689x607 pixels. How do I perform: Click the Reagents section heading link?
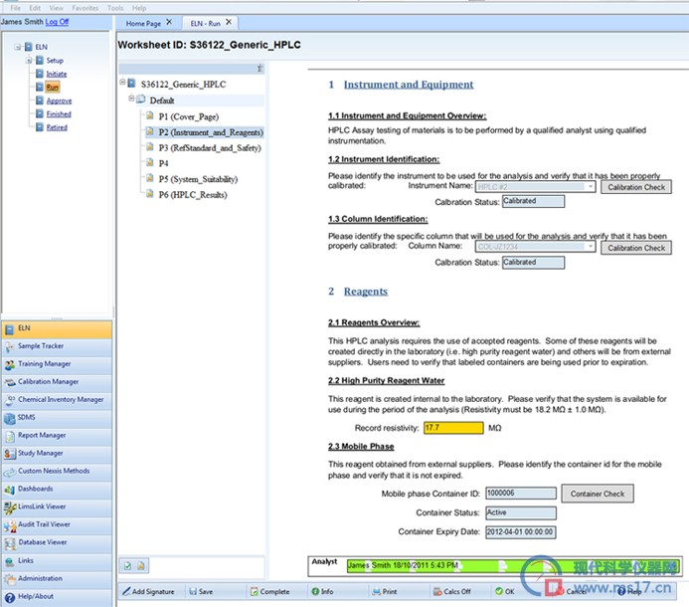[x=366, y=292]
